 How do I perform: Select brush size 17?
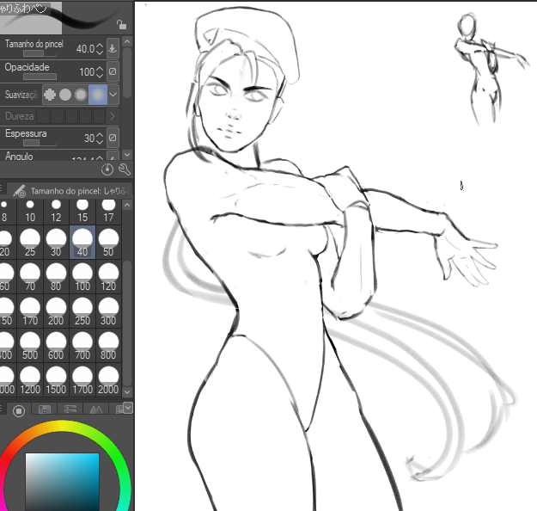(108, 212)
